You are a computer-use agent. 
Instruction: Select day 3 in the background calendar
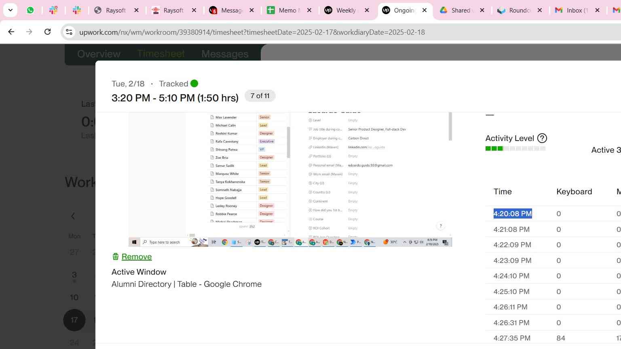click(74, 275)
